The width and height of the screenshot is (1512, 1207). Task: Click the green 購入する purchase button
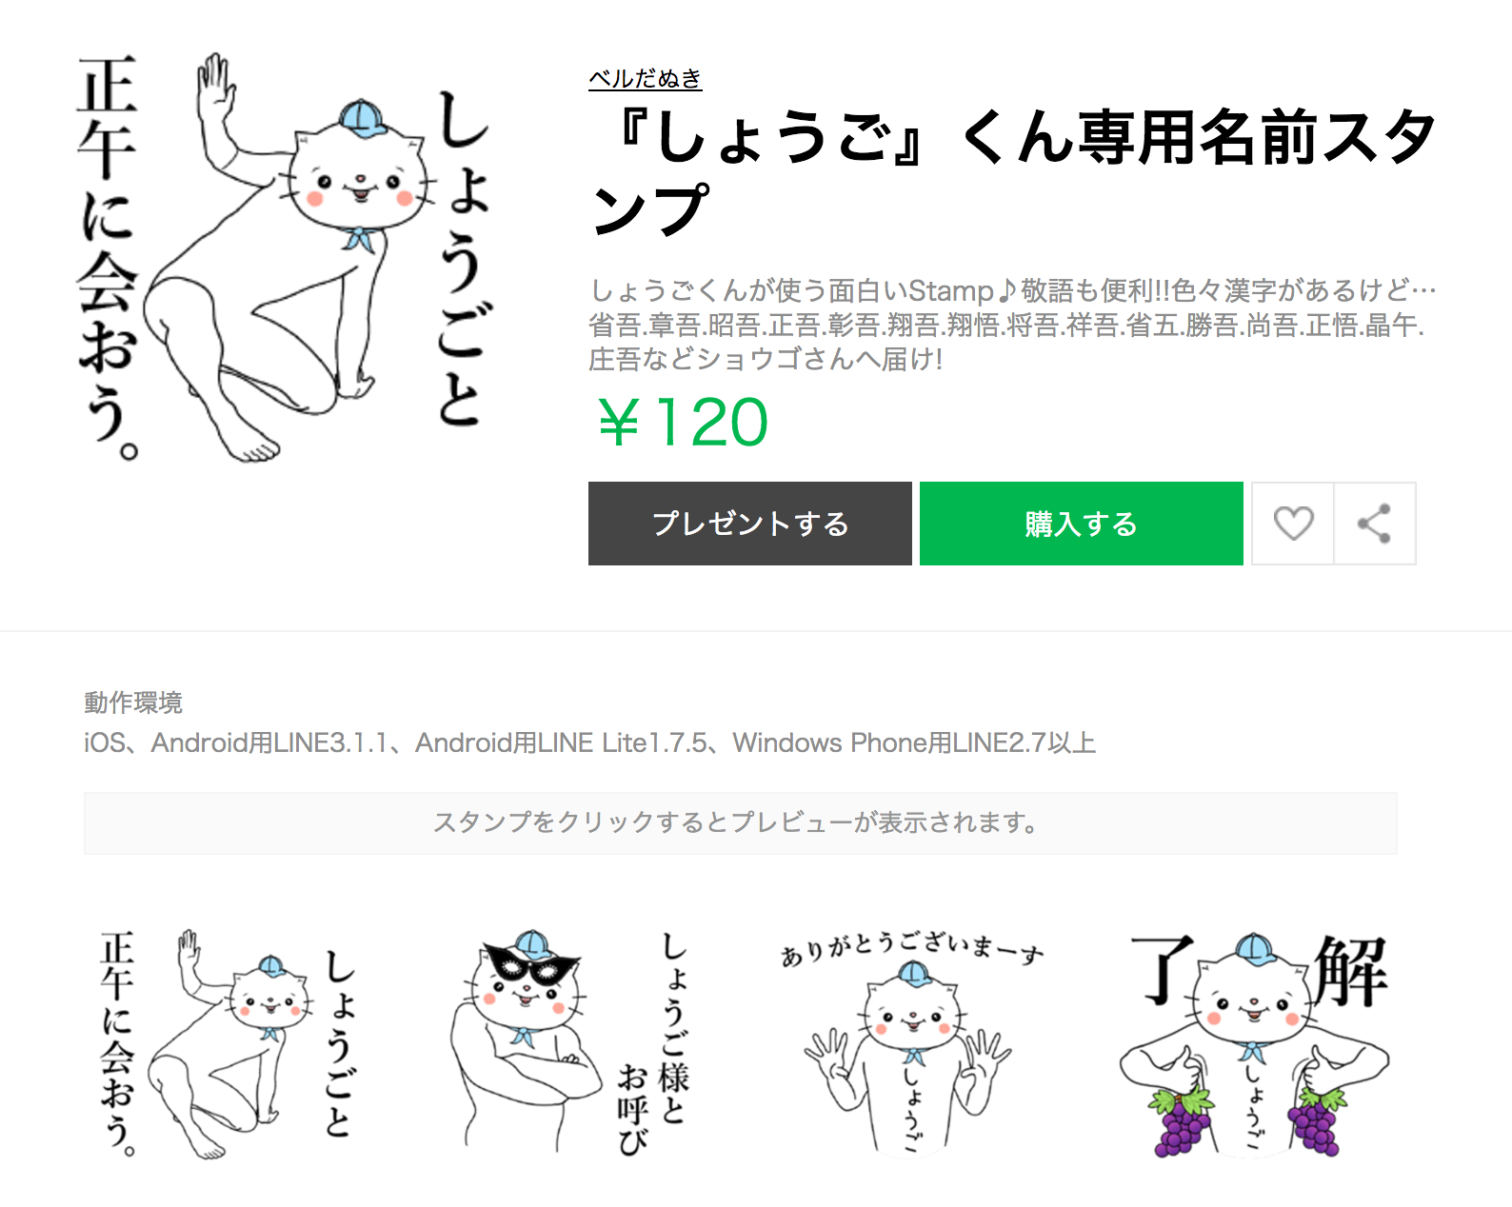[x=1082, y=524]
